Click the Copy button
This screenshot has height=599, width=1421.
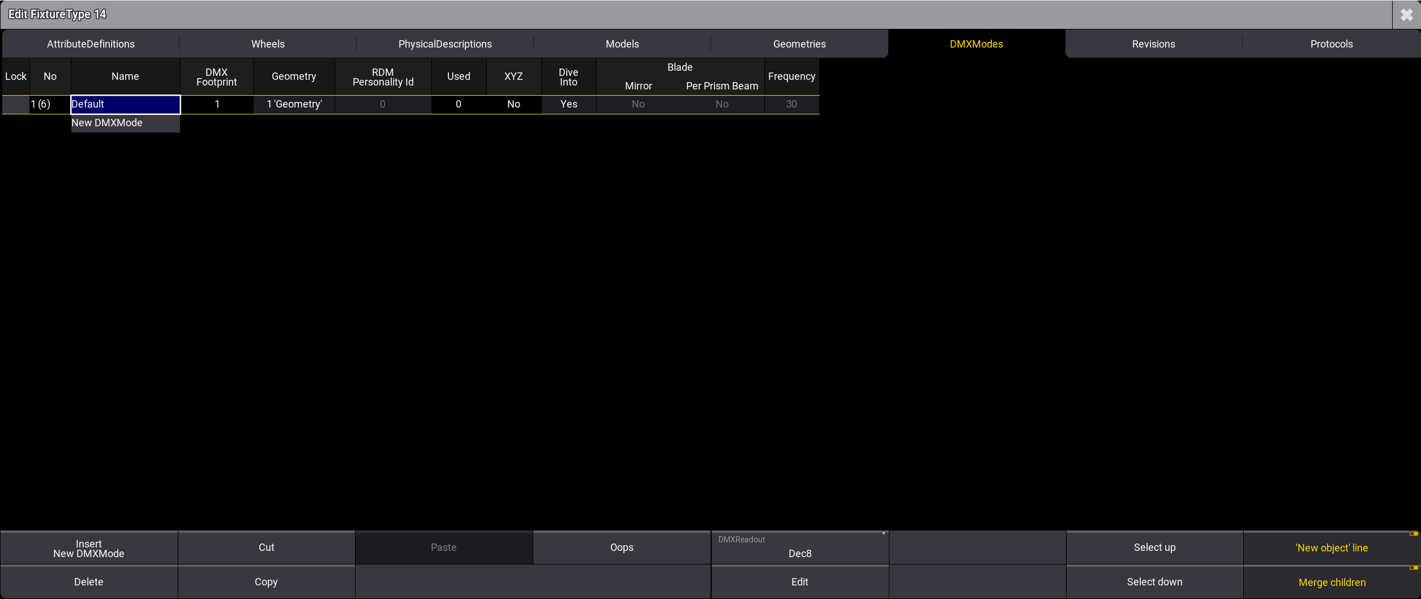[266, 582]
